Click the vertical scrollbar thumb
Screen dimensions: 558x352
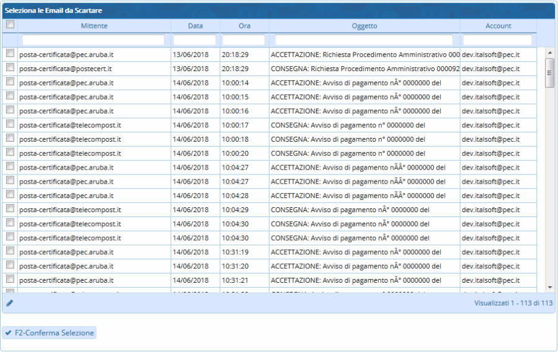tap(549, 73)
